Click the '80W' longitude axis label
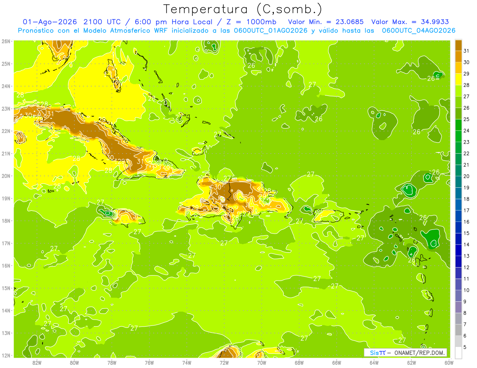Screen dimensions: 477x368 point(74,362)
